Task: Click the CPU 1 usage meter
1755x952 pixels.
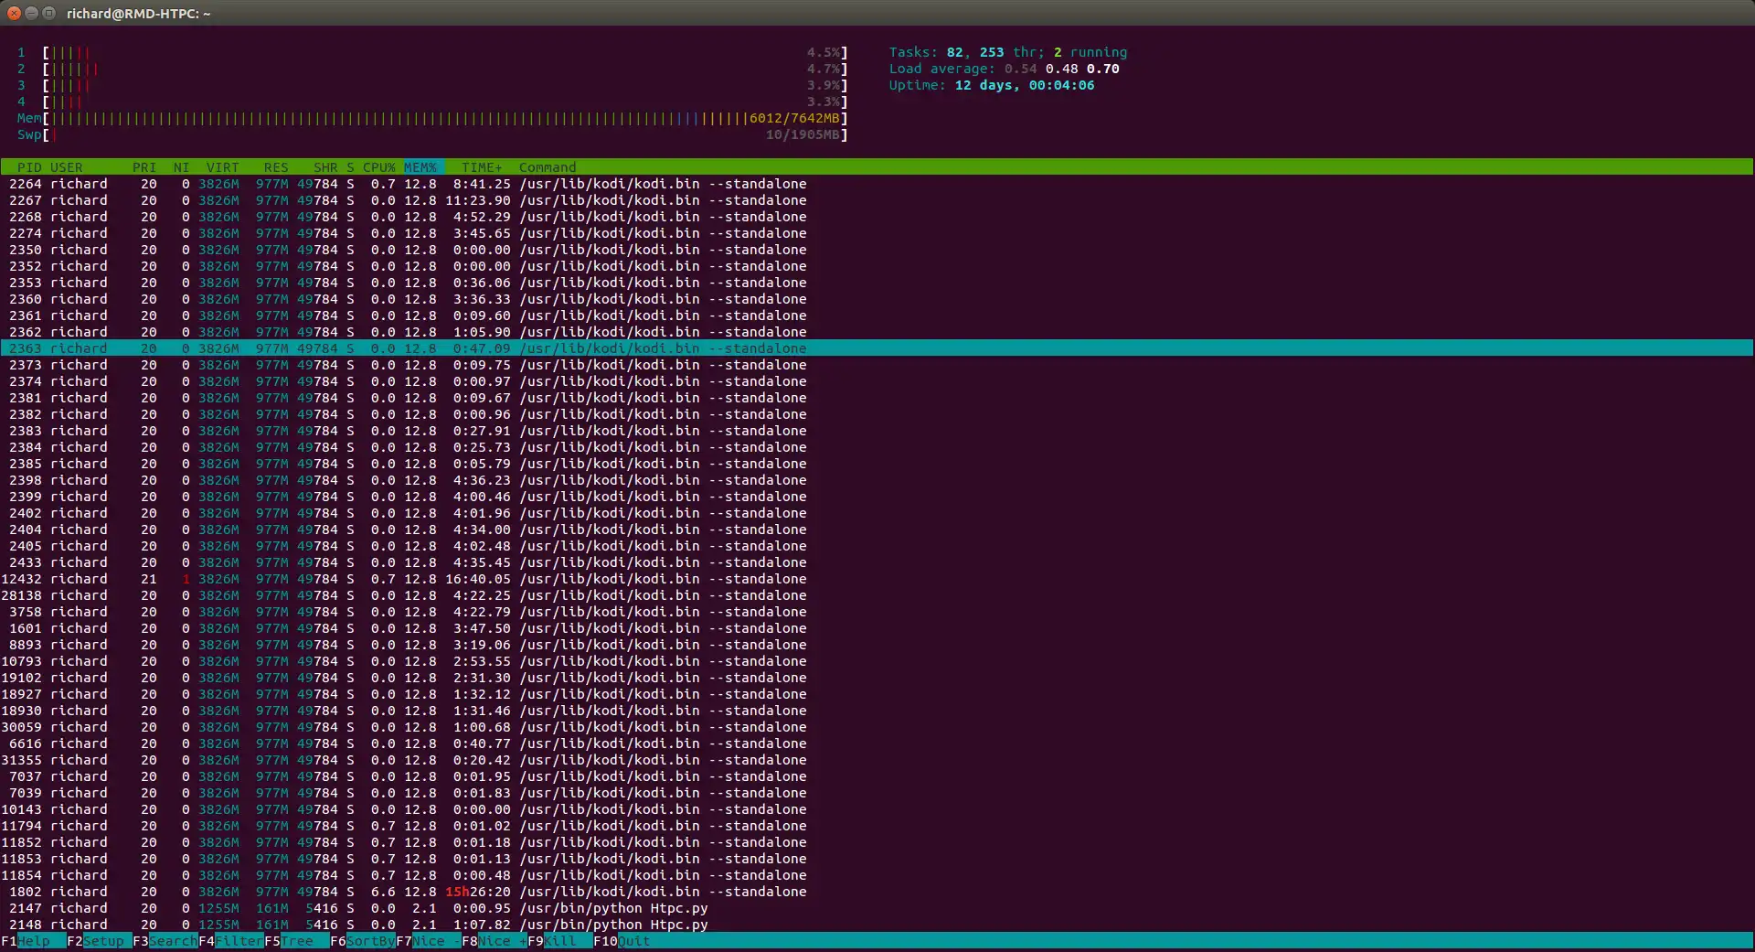Action: [432, 52]
